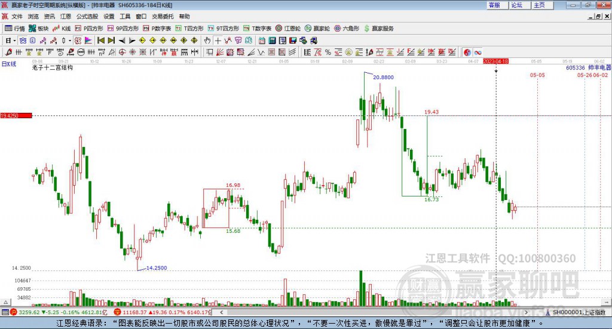The height and width of the screenshot is (329, 612).
Task: Open the 设置 menu
Action: [109, 16]
